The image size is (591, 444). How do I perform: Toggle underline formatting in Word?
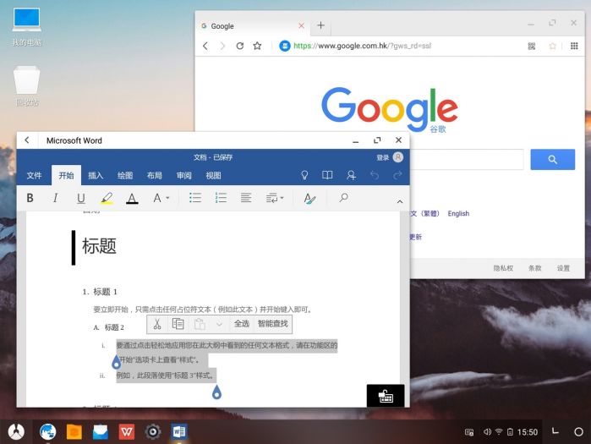[80, 198]
